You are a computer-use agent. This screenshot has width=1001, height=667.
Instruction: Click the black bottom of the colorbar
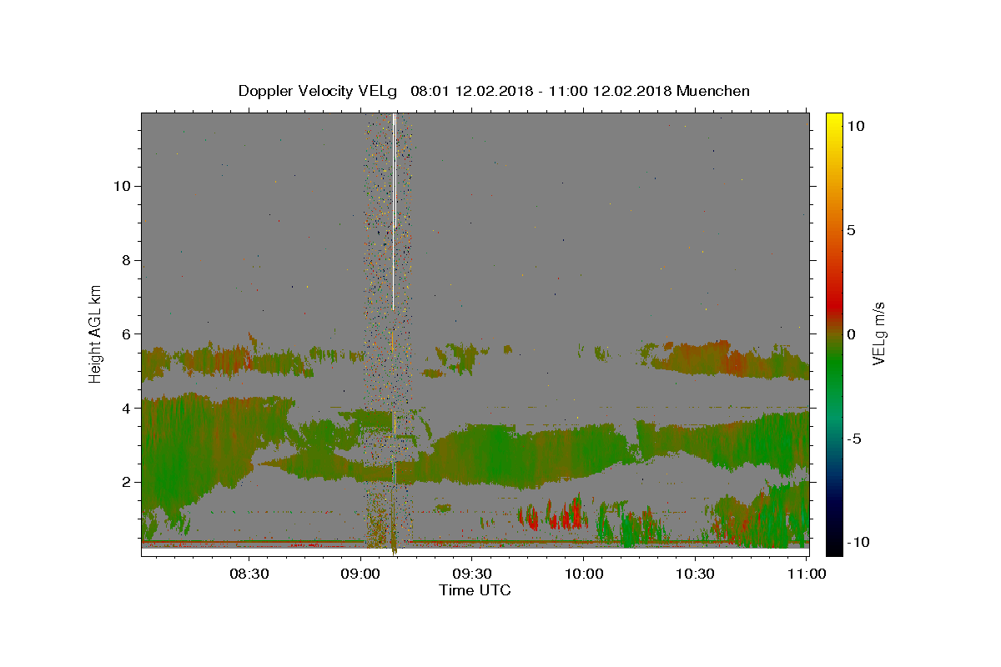pyautogui.click(x=834, y=544)
